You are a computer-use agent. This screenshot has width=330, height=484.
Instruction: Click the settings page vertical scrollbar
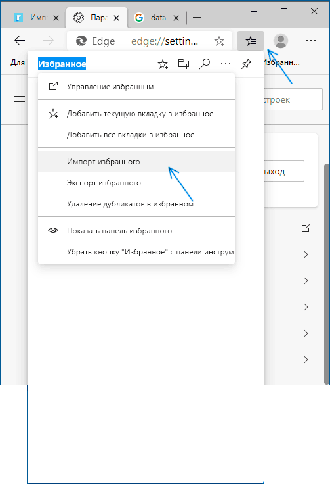pyautogui.click(x=327, y=274)
